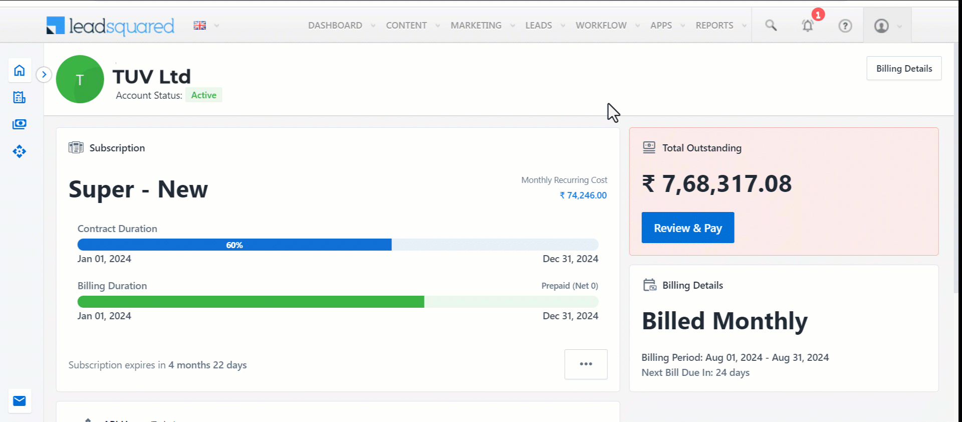Go to the Home sidebar icon

pyautogui.click(x=20, y=70)
